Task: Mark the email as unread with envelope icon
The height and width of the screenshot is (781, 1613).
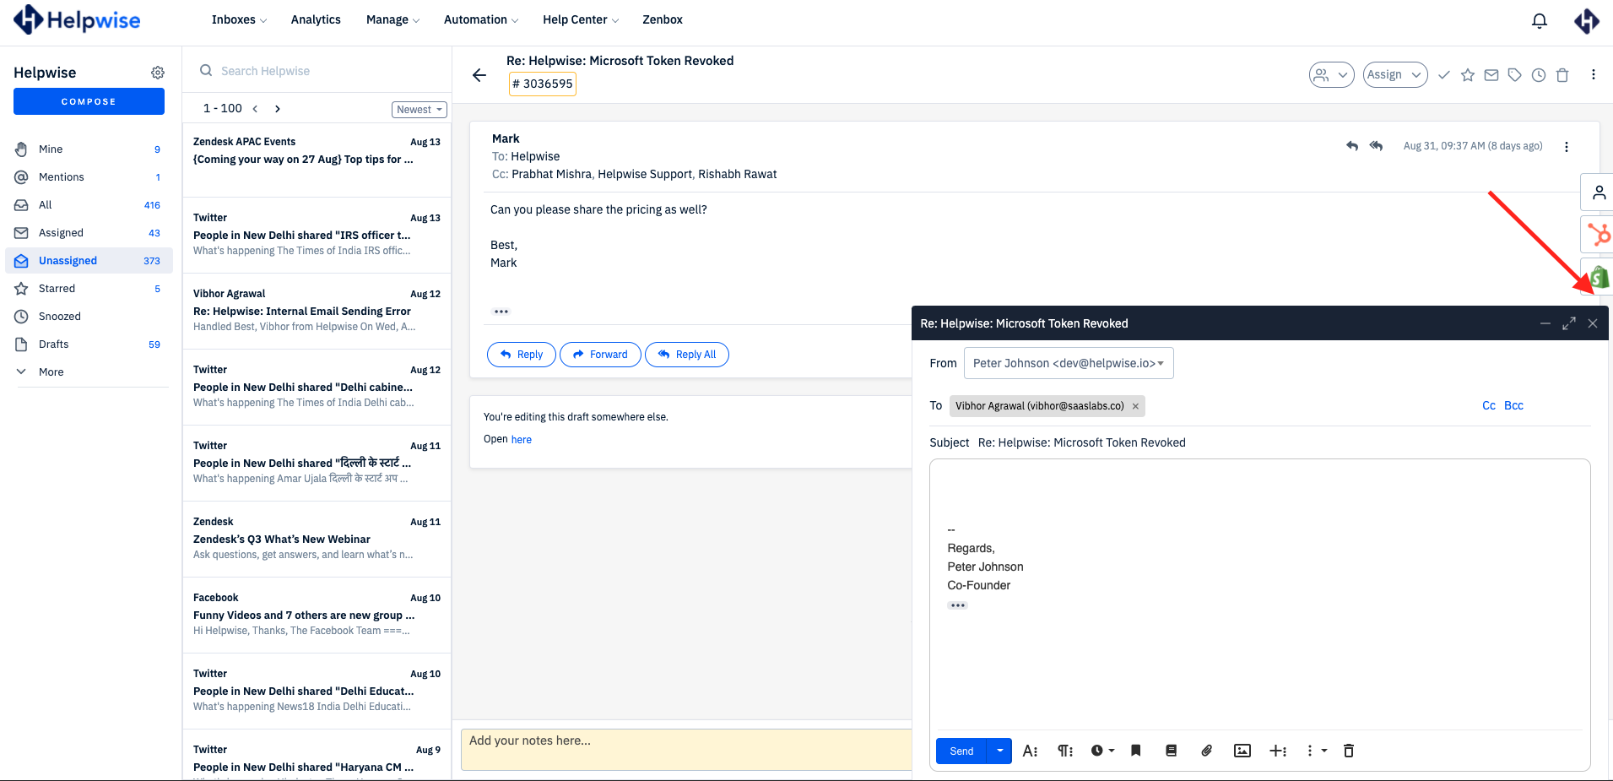Action: click(1491, 74)
